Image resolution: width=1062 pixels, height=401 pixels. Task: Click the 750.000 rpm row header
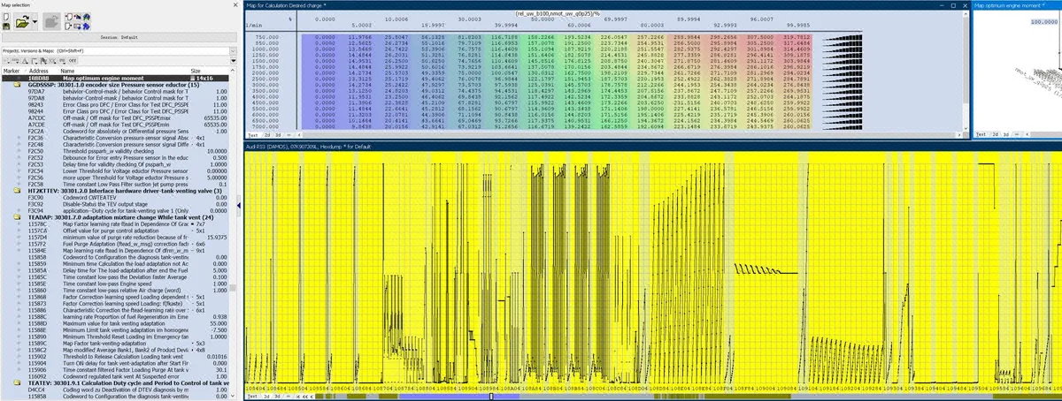click(266, 35)
